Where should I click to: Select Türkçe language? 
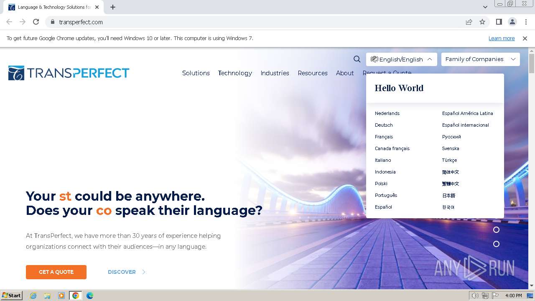449,160
